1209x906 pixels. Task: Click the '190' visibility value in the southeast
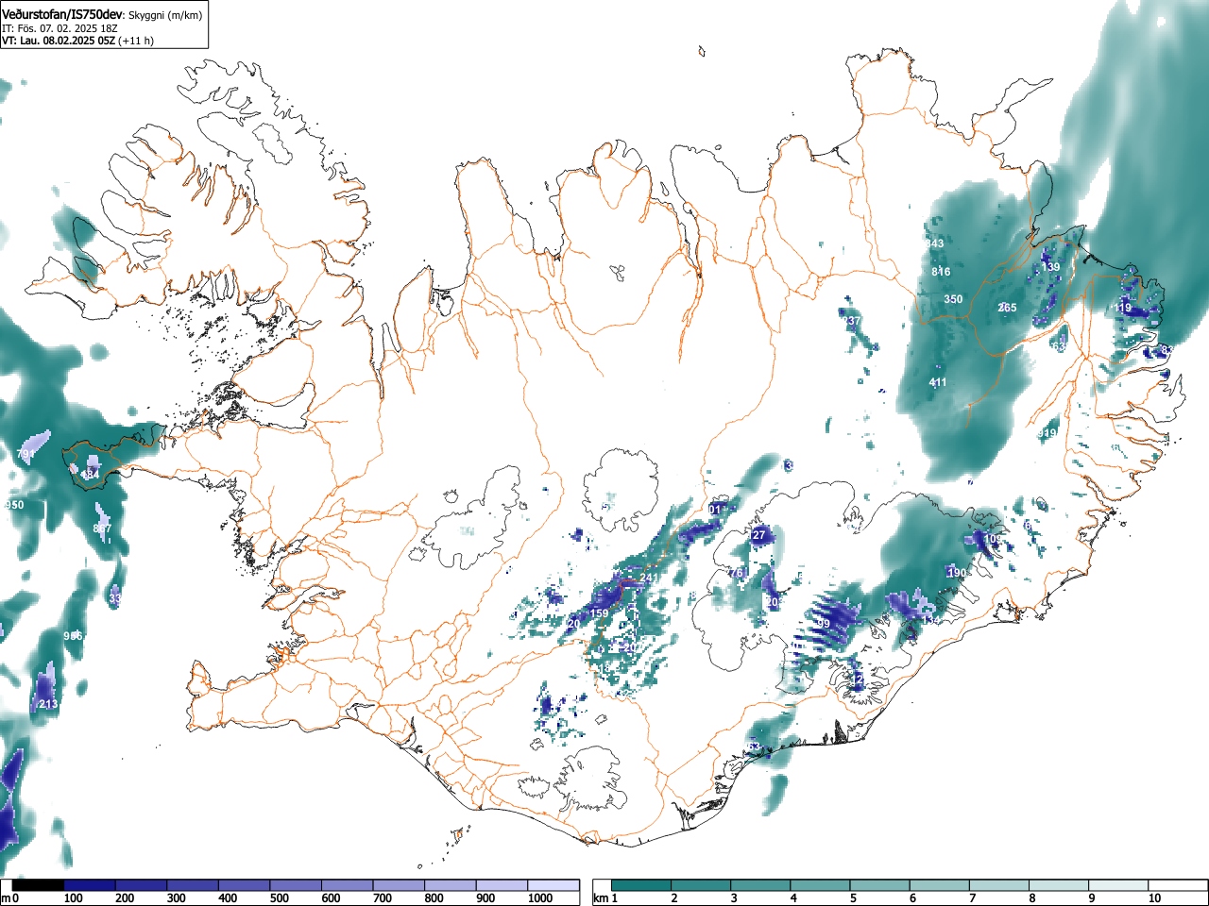click(x=957, y=573)
